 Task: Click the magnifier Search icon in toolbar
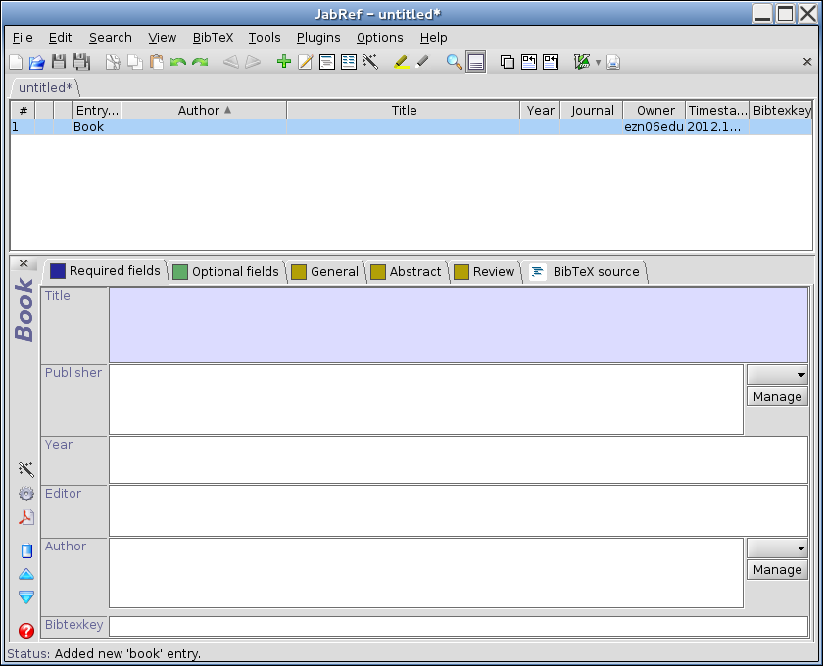click(454, 62)
